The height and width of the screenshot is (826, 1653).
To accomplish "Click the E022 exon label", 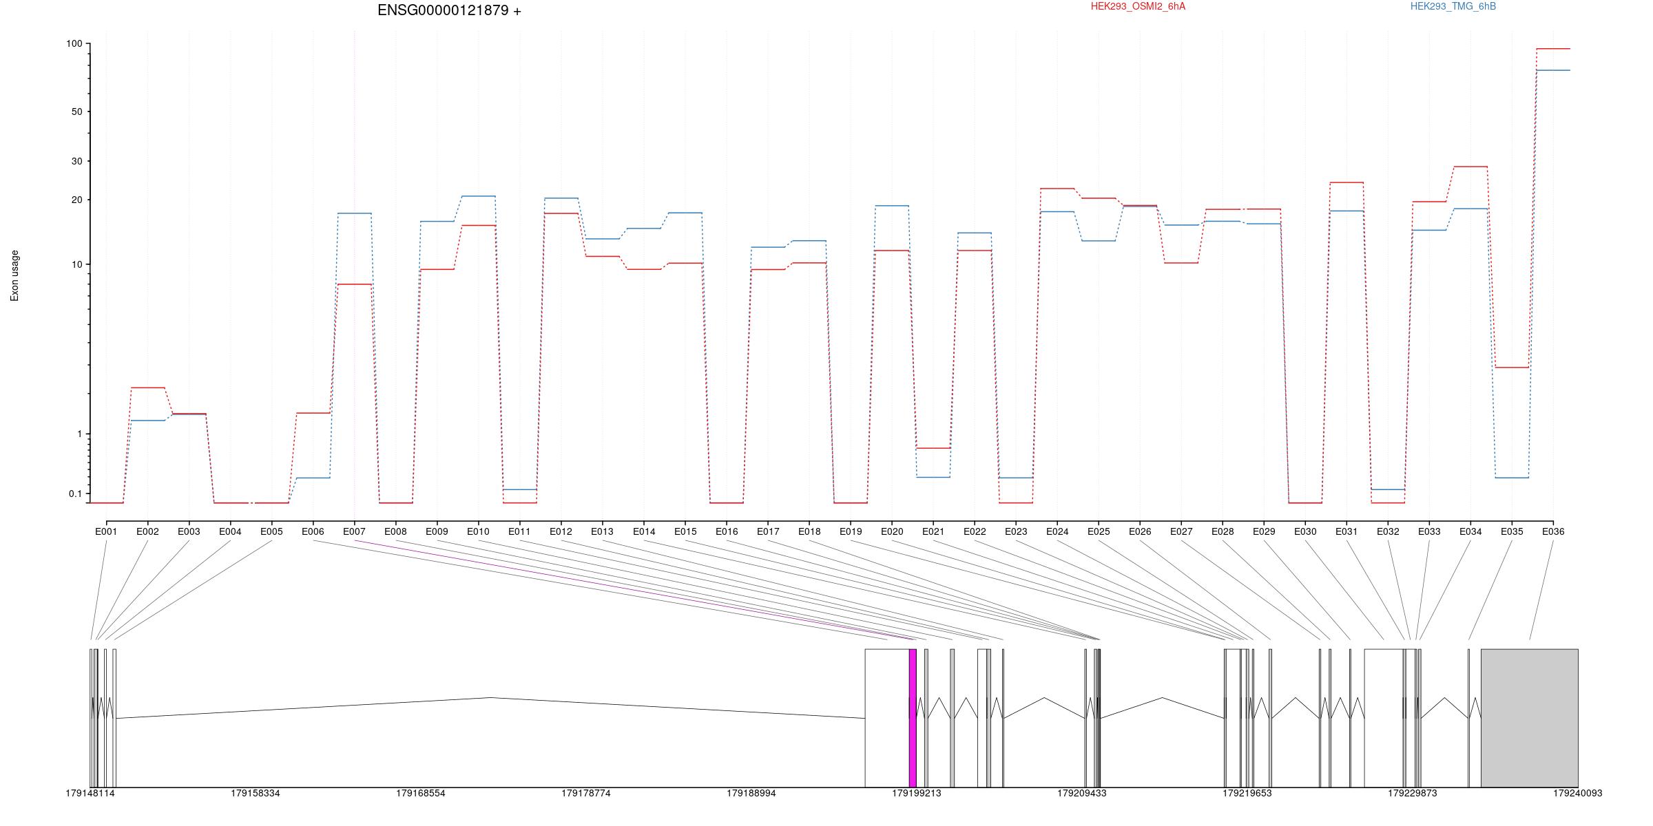I will (x=975, y=531).
